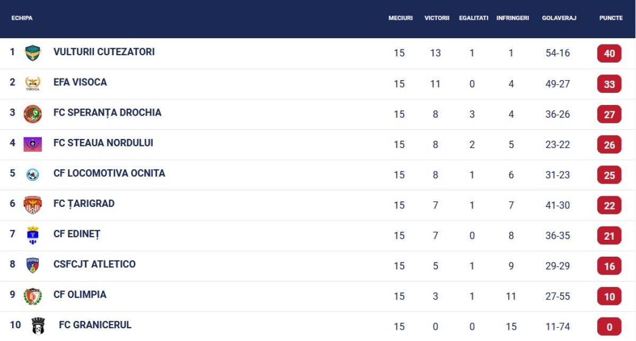Viewport: 636px width, 341px height.
Task: Open the EFA Visoca team page
Action: (80, 82)
